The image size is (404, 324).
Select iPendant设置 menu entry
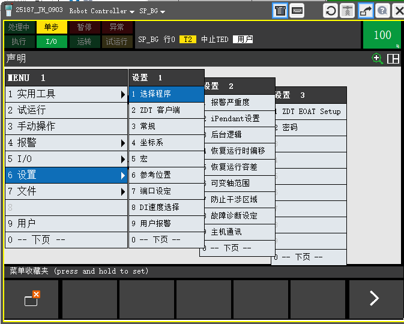pyautogui.click(x=238, y=118)
